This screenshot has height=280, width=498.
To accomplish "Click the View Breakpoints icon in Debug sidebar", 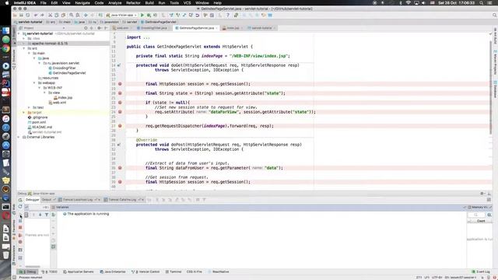I will click(20, 235).
